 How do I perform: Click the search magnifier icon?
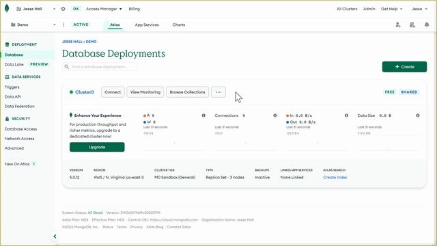[x=67, y=67]
